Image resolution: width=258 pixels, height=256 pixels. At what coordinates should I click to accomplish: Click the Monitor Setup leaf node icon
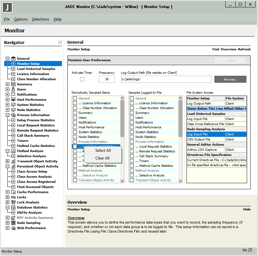[13, 64]
